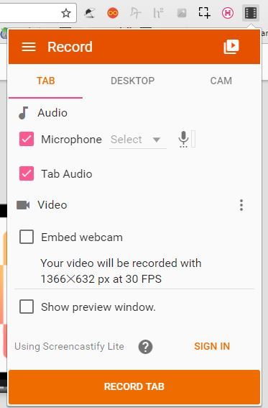Image resolution: width=268 pixels, height=408 pixels.
Task: Open Video options three-dot menu
Action: click(x=241, y=205)
